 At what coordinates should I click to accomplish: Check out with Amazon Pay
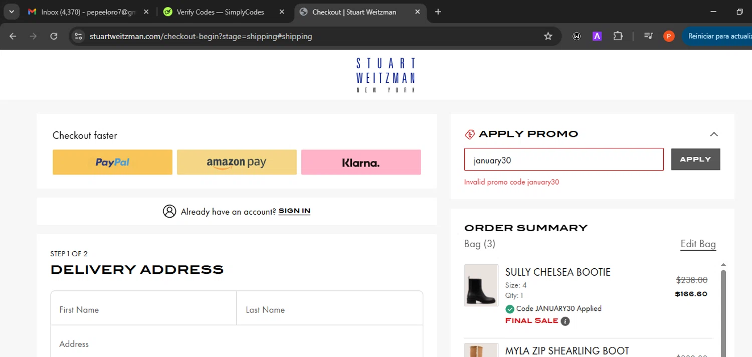237,162
